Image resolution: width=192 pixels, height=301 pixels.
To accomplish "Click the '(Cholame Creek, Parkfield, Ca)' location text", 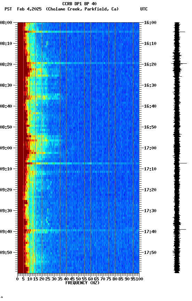I will click(x=82, y=9).
